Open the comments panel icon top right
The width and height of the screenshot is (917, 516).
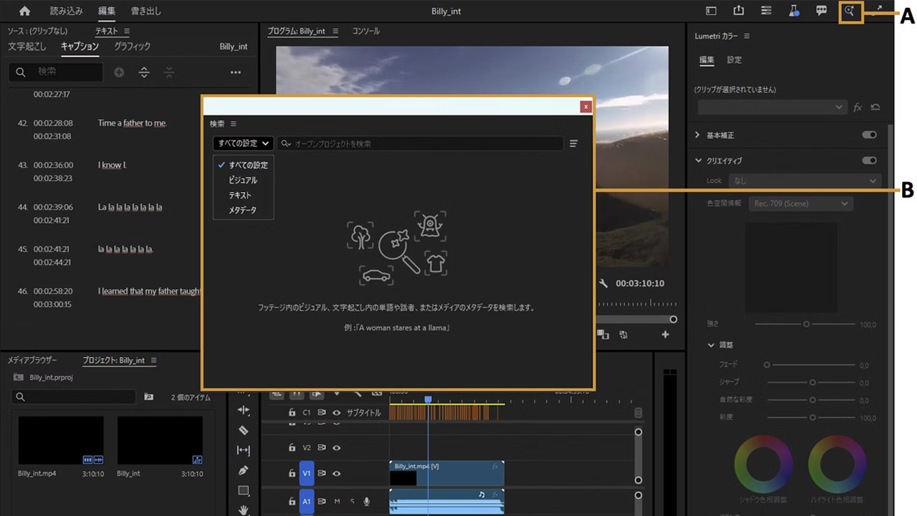pos(821,11)
